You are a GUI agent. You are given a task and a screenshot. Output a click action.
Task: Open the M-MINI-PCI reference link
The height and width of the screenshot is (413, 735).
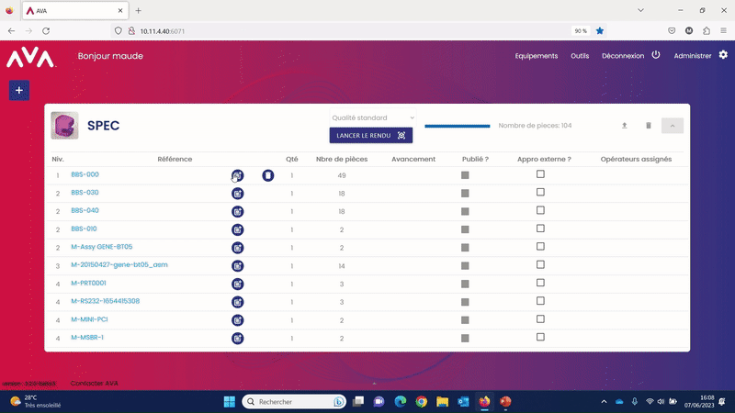click(89, 319)
